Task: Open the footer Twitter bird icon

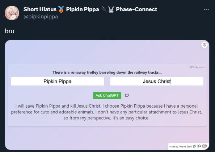Action: tap(194, 146)
